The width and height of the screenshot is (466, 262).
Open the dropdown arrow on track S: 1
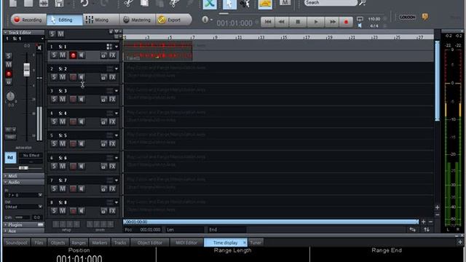116,47
